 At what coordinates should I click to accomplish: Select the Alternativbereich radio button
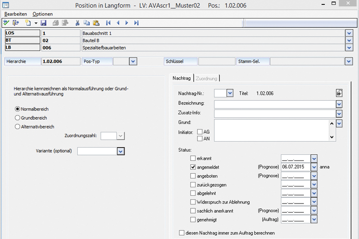click(x=18, y=127)
